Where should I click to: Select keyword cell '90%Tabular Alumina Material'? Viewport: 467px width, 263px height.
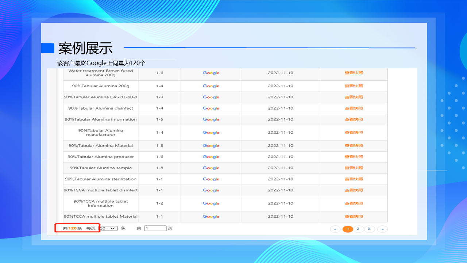pyautogui.click(x=101, y=146)
